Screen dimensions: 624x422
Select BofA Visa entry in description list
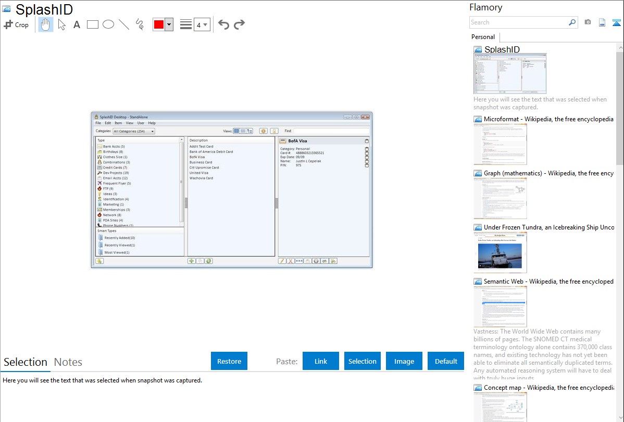197,157
